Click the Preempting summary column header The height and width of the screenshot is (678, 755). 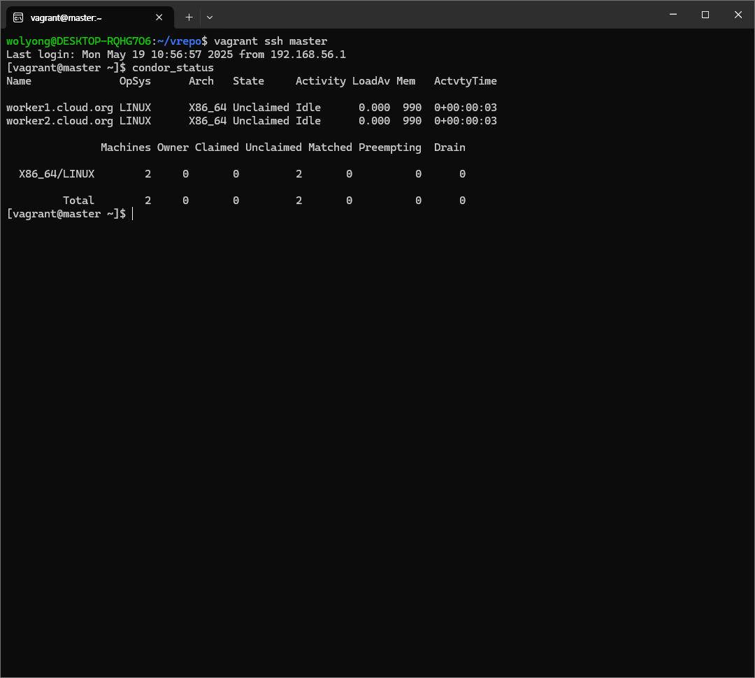(389, 147)
